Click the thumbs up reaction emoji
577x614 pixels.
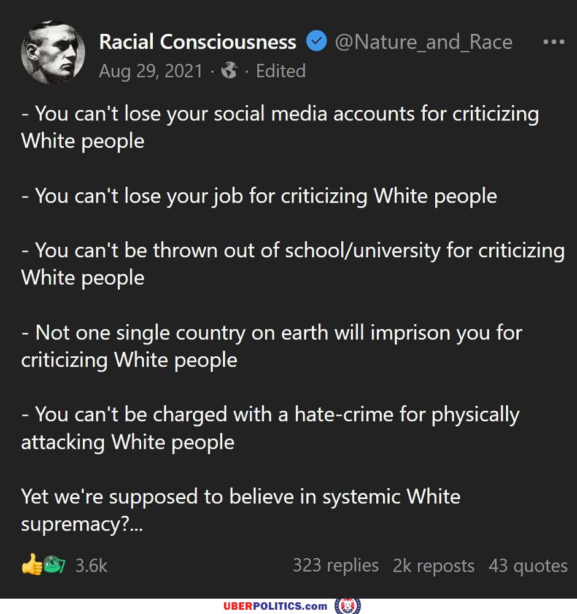pyautogui.click(x=31, y=565)
